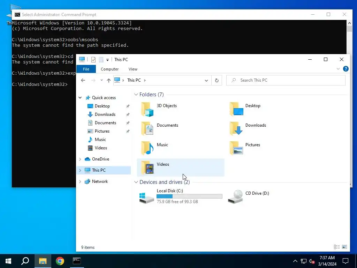Open the View ribbon tab
This screenshot has height=268, width=357.
133,69
